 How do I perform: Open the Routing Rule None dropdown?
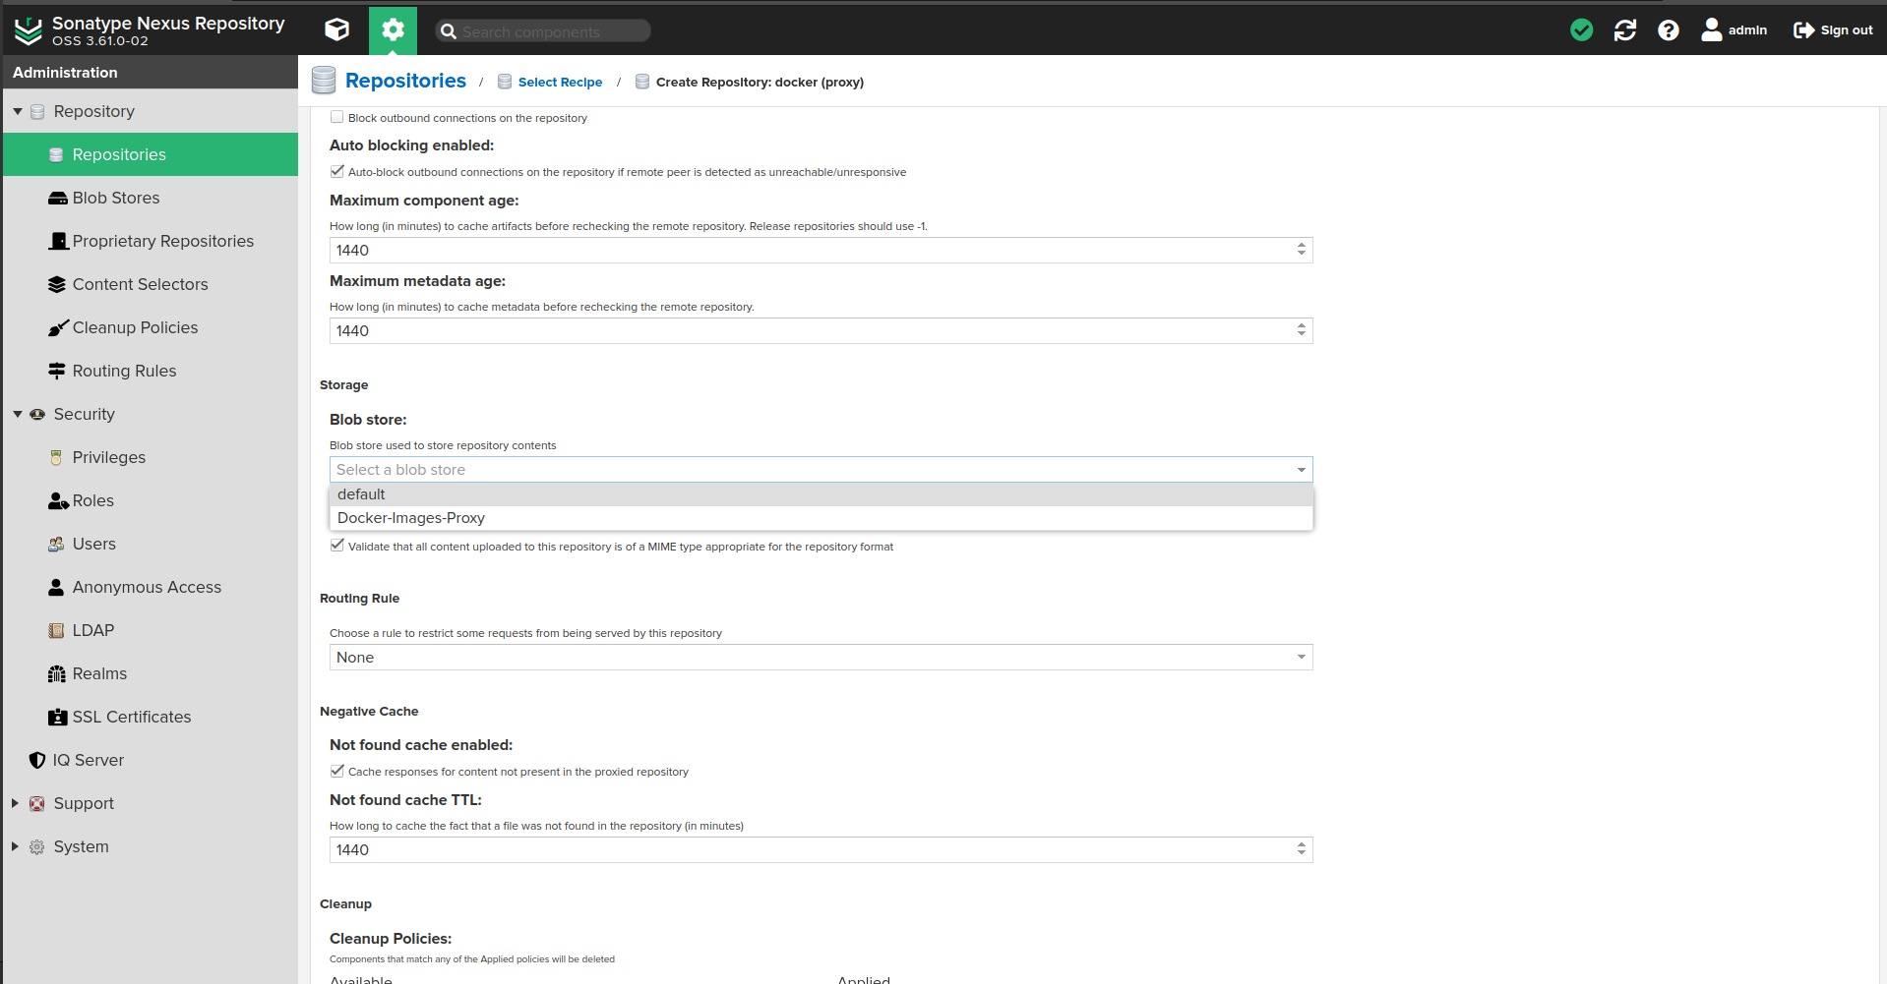821,658
